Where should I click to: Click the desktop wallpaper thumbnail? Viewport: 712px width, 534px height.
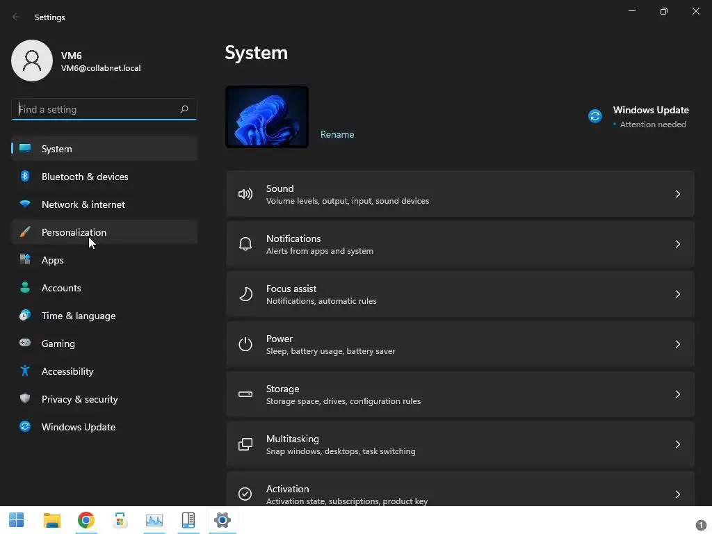[x=267, y=117]
